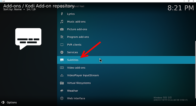Open the Virtual filesystems category
This screenshot has width=196, height=106.
click(126, 83)
